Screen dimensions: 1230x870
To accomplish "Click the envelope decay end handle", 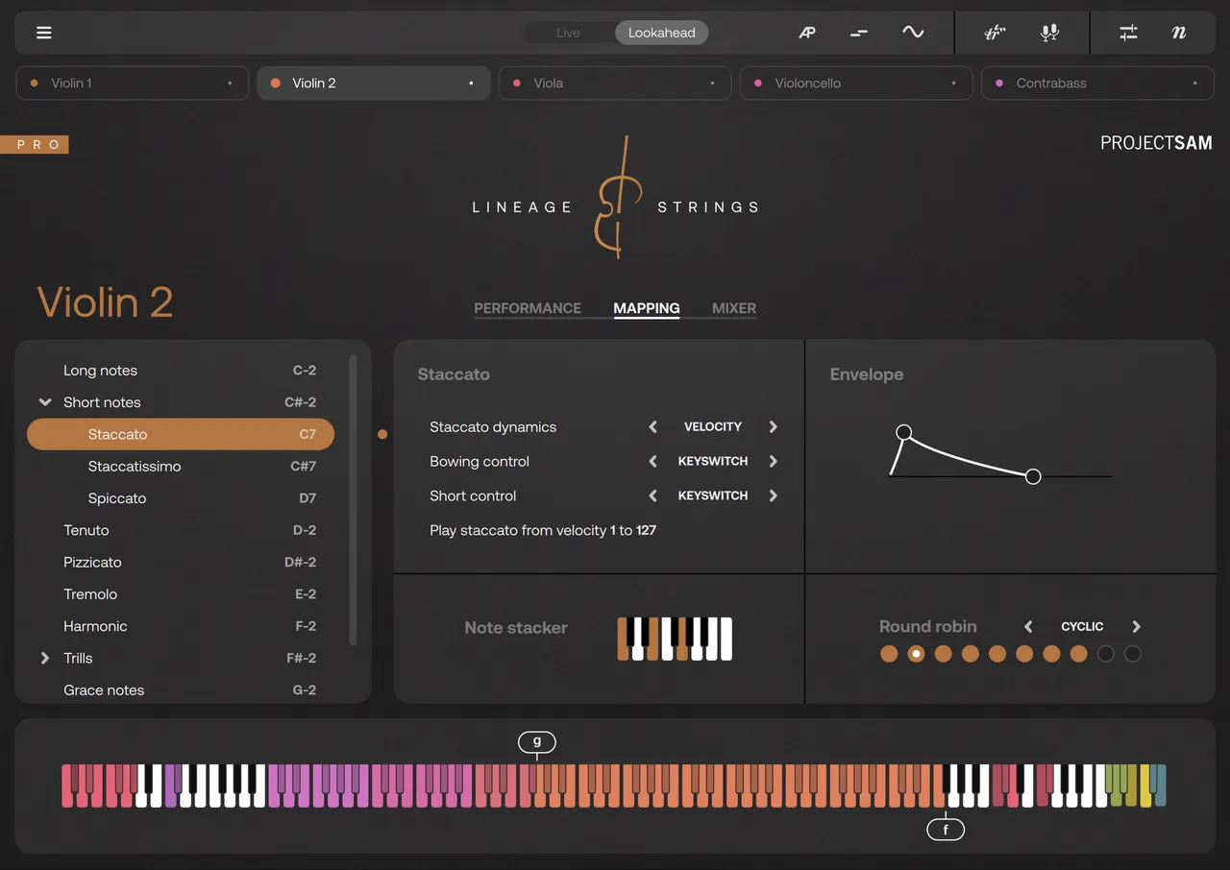I will 1033,476.
